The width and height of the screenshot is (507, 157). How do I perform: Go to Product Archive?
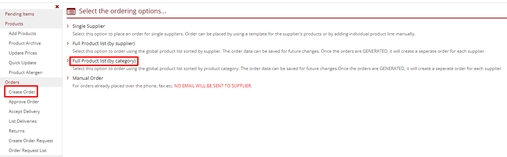click(25, 43)
